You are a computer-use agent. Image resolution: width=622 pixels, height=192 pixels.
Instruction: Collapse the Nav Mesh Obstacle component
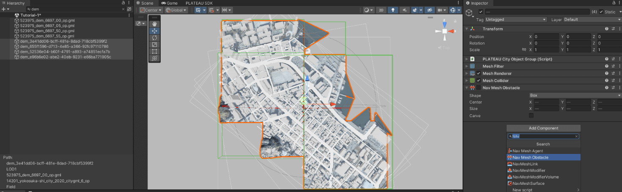[467, 88]
